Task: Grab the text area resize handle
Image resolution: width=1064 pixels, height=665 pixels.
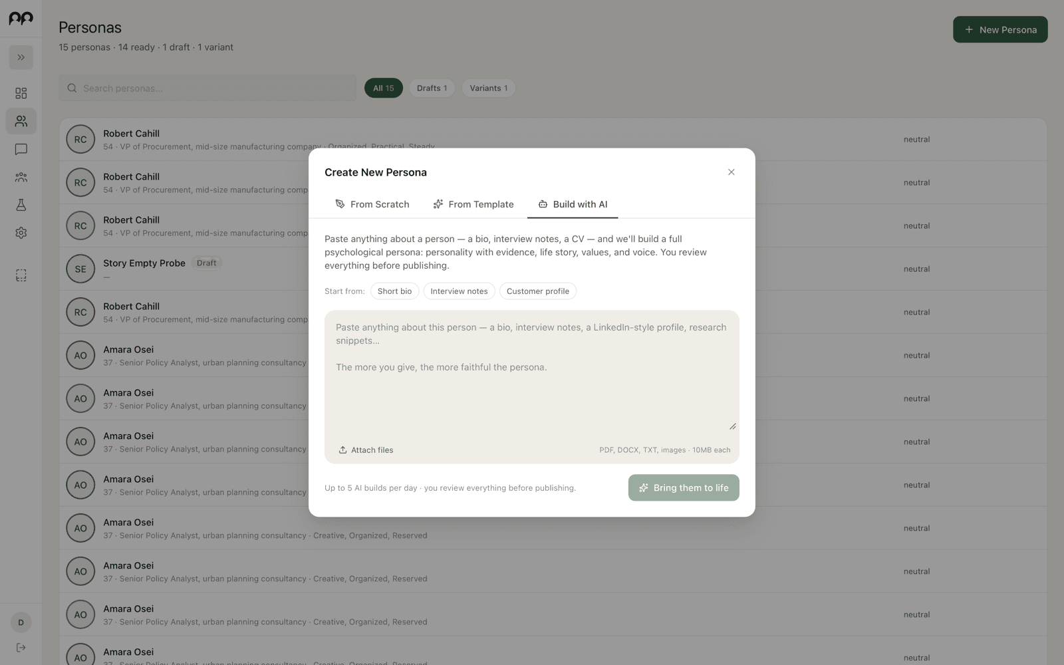Action: click(x=732, y=426)
